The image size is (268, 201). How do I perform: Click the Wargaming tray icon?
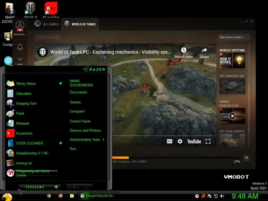coord(197,196)
